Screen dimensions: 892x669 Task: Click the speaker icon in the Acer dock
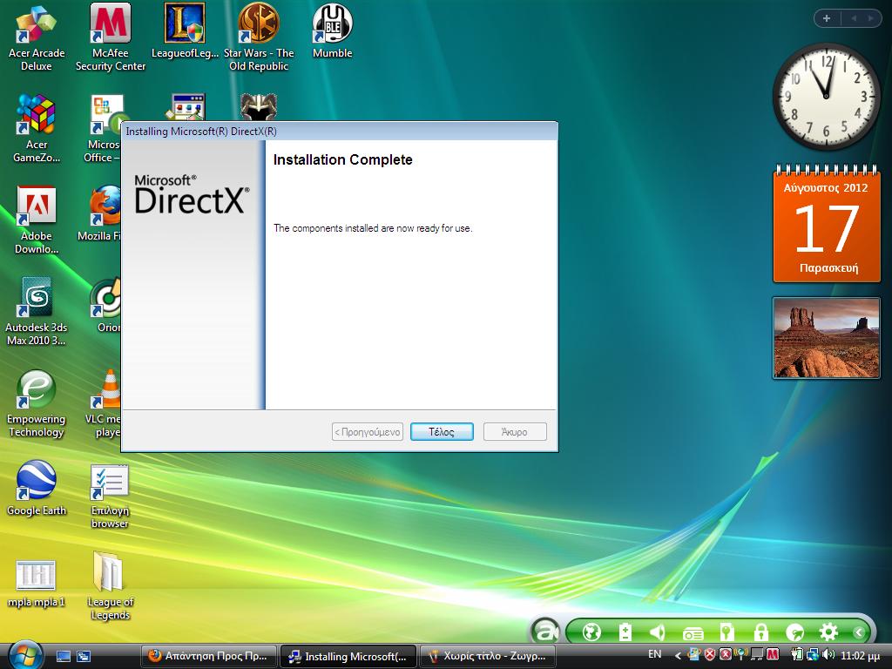(658, 632)
